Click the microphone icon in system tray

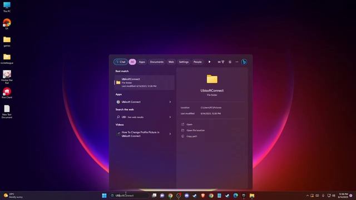coord(323,196)
